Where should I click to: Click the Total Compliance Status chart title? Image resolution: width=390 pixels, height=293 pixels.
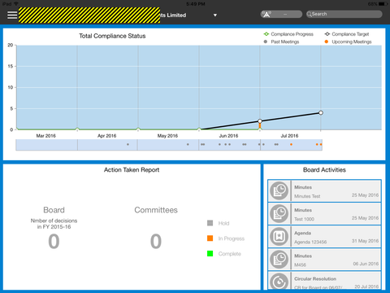click(112, 36)
